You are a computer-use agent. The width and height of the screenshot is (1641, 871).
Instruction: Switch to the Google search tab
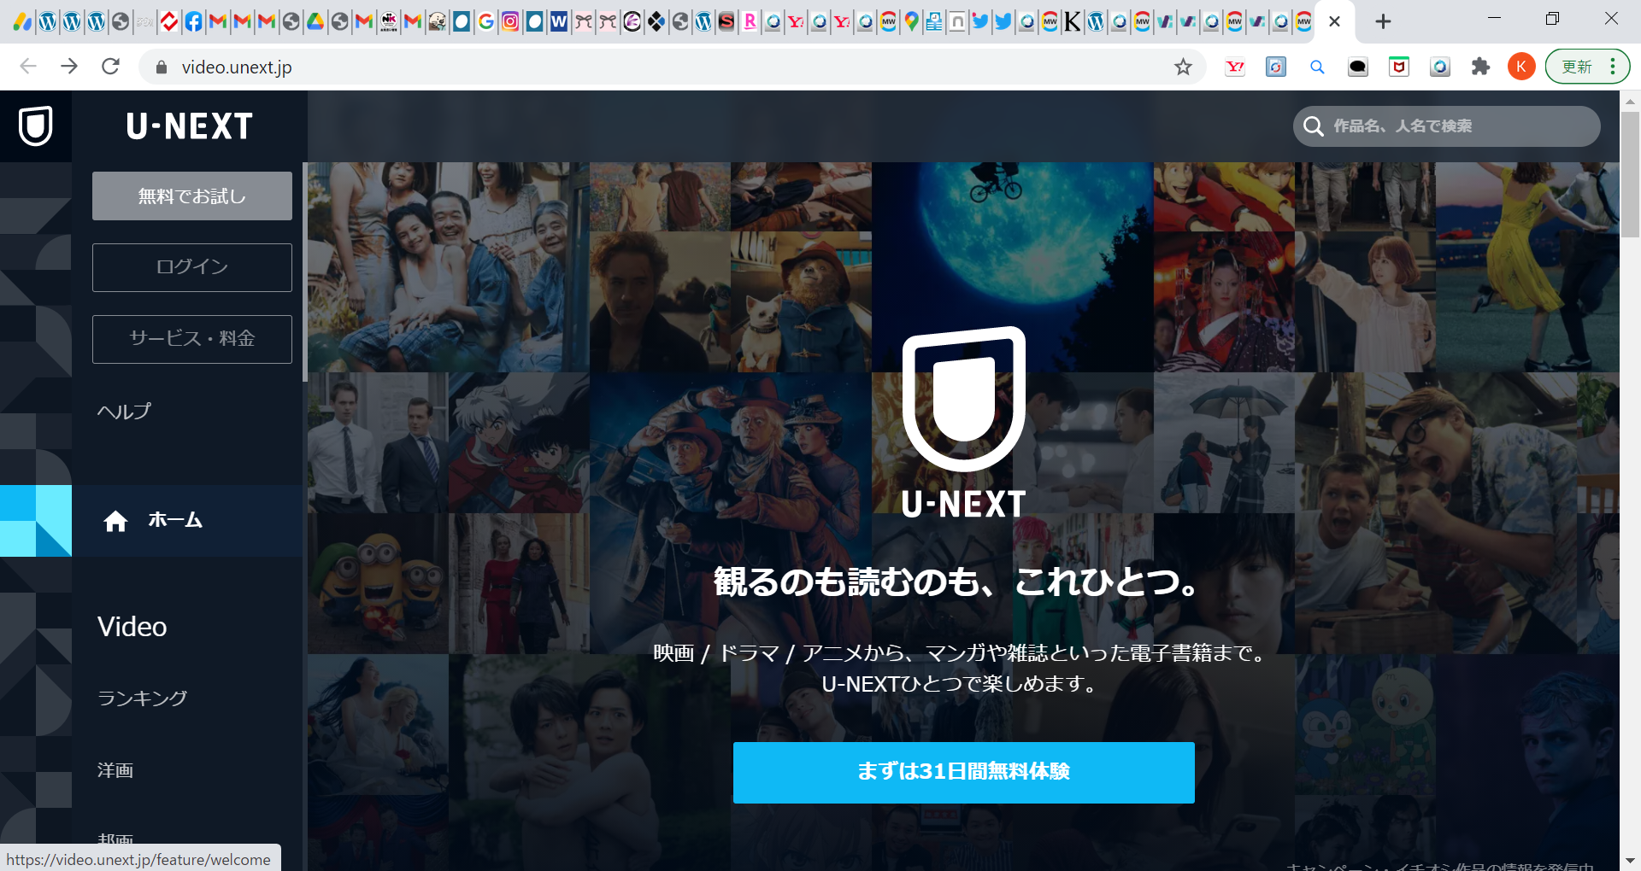486,21
